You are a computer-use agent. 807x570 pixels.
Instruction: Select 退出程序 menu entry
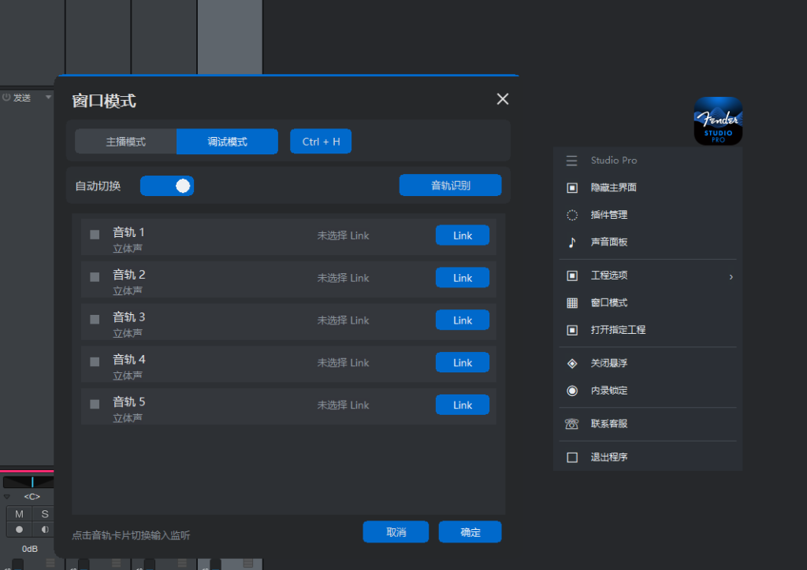tap(648, 457)
